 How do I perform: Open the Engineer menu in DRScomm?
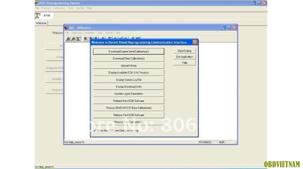click(x=89, y=32)
